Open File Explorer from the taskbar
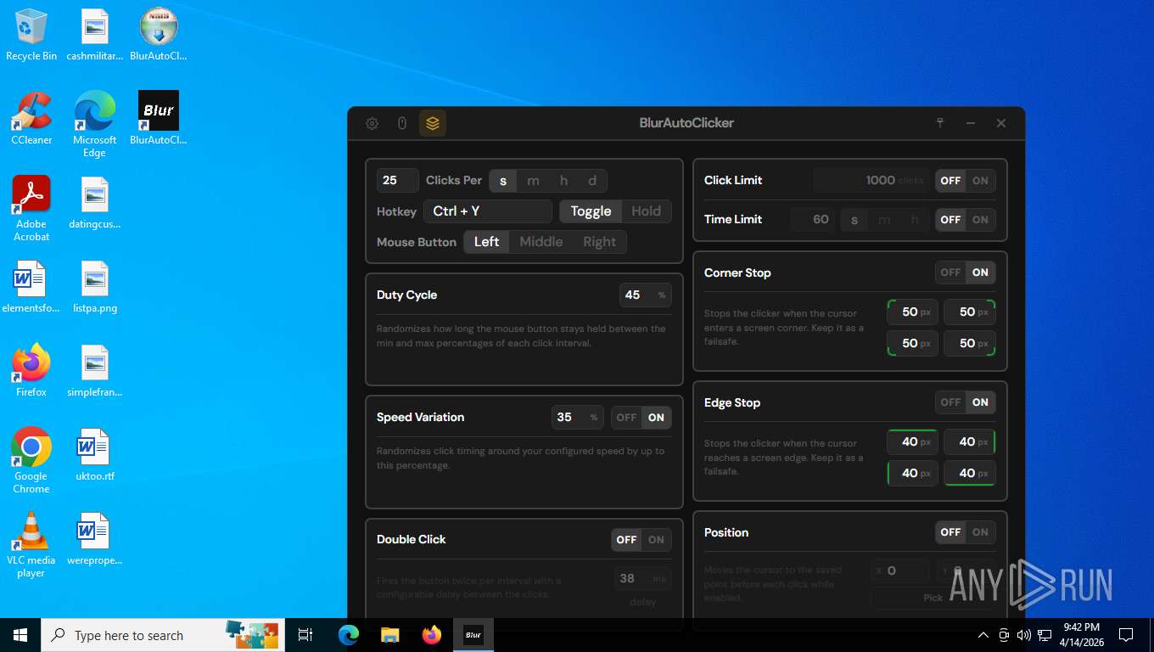1154x652 pixels. coord(390,635)
